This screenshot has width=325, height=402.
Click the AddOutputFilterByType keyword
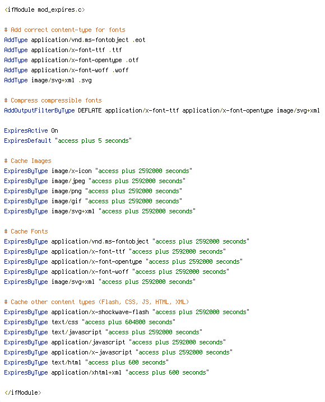39,110
